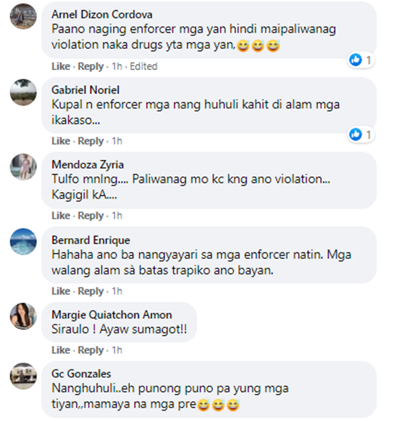
Task: Visit Gc Gonzales's profile name link
Action: click(x=81, y=374)
